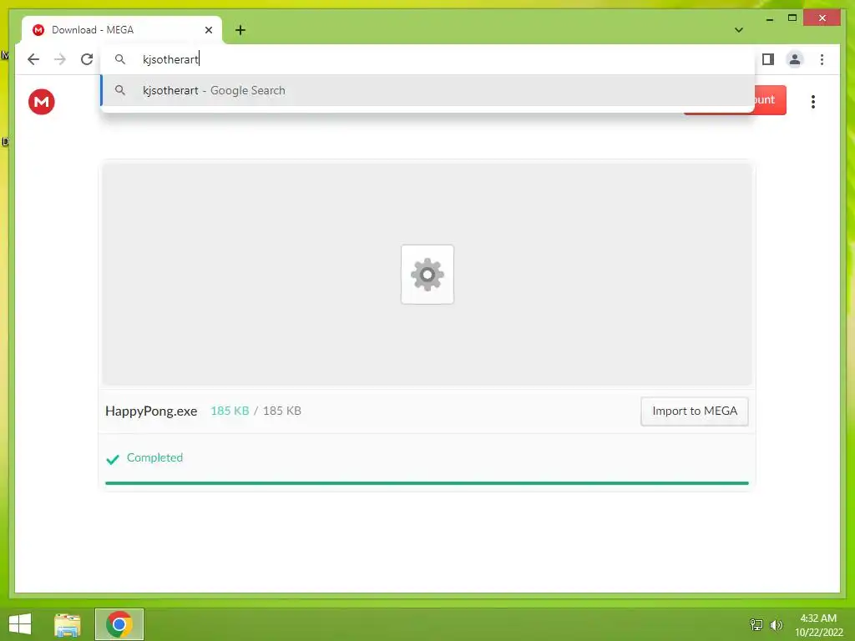Click the green download progress bar

(x=427, y=483)
